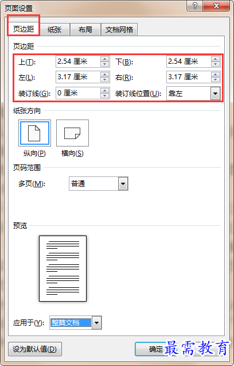Screen dimensions: 234x366
Task: Click the 装订线(G) gutter input field
Action: [78, 93]
